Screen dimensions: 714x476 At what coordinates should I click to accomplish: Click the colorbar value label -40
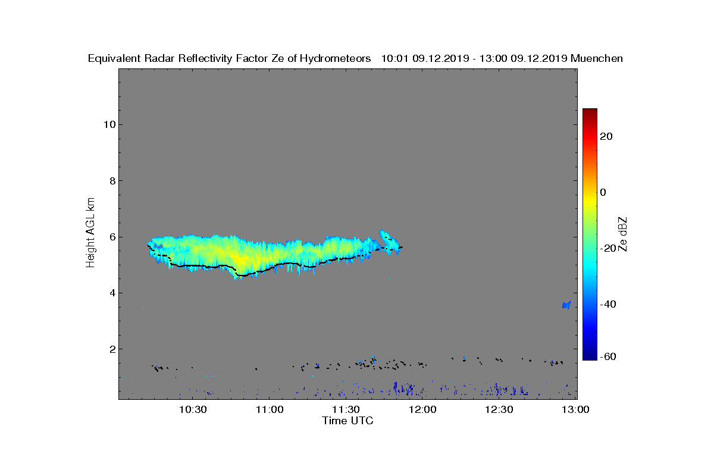pos(608,304)
